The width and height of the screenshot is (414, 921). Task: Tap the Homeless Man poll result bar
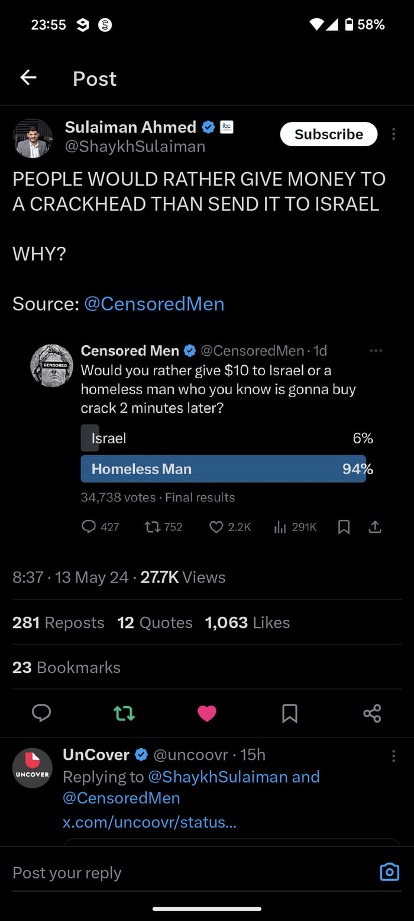click(x=224, y=469)
